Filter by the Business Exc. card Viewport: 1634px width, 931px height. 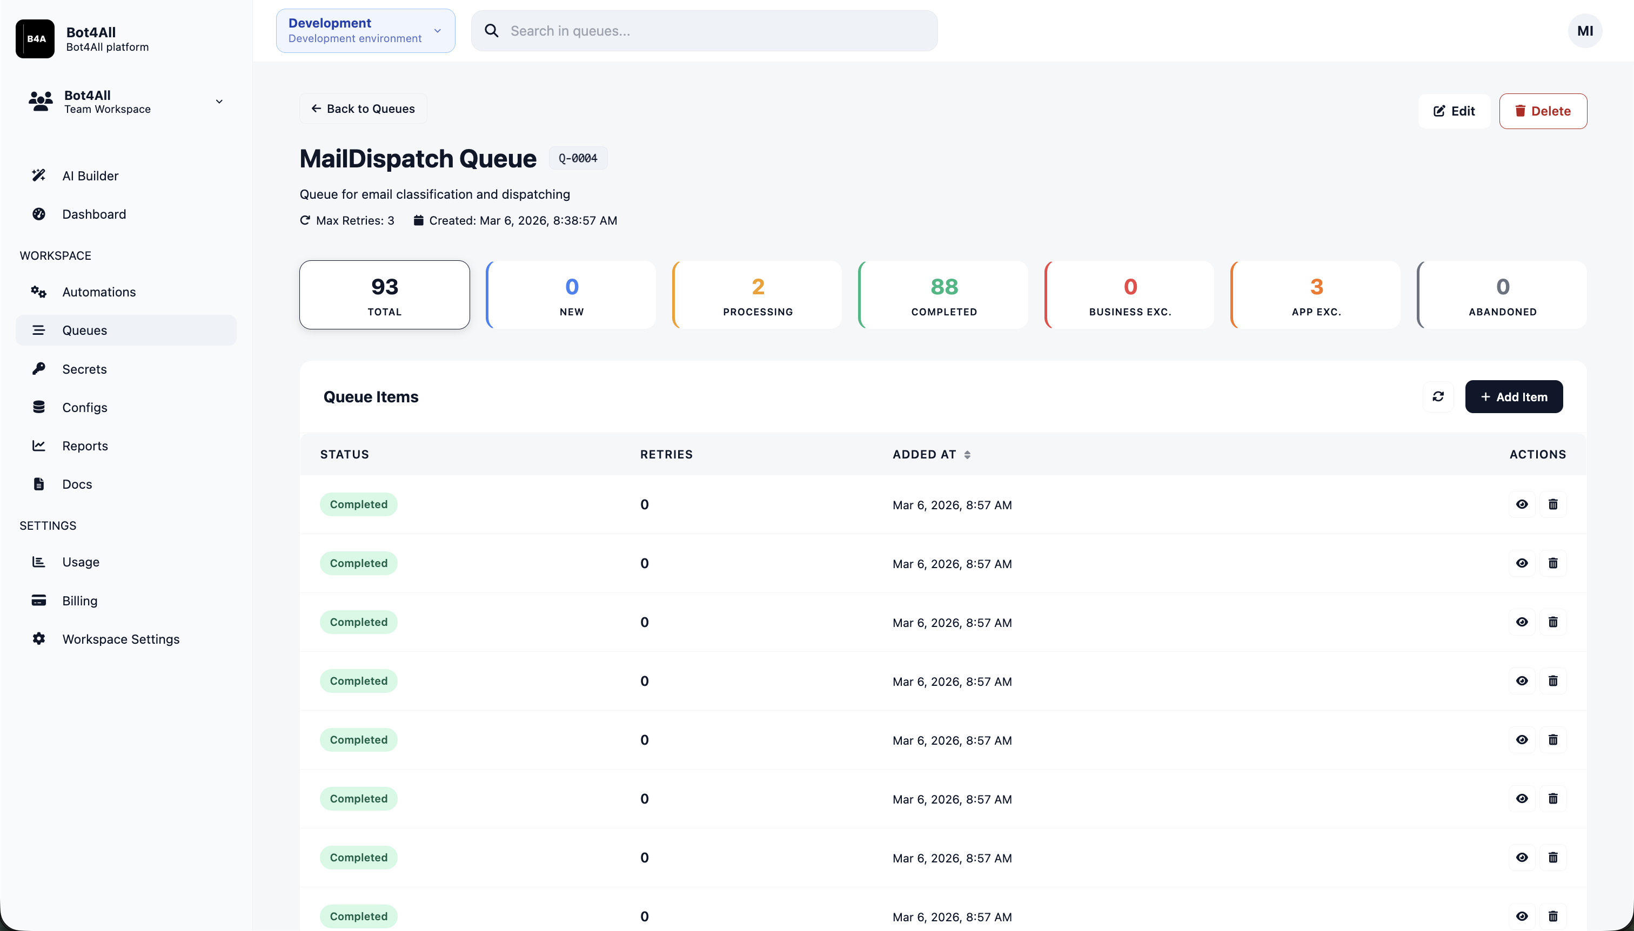(1129, 295)
